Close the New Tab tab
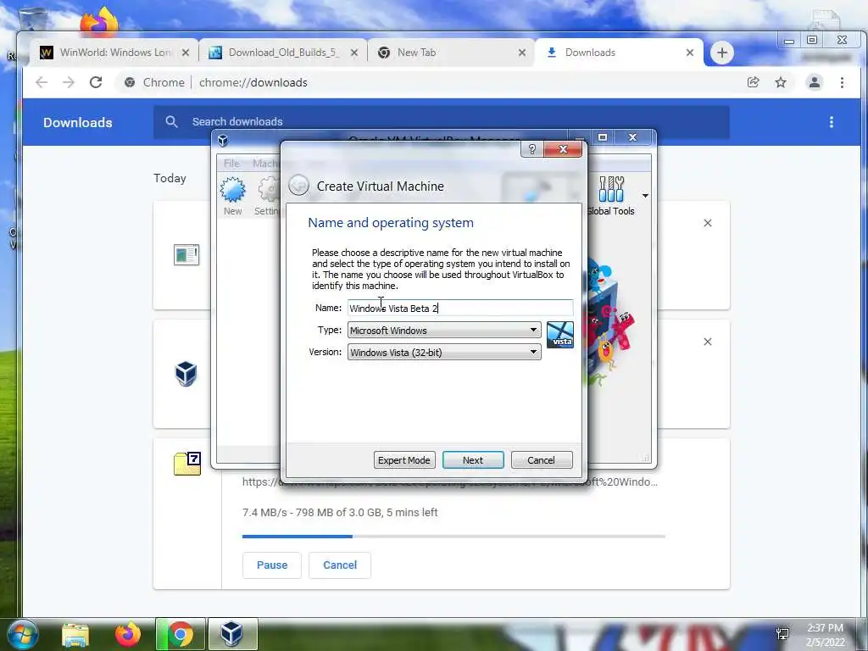This screenshot has width=868, height=651. coord(522,53)
